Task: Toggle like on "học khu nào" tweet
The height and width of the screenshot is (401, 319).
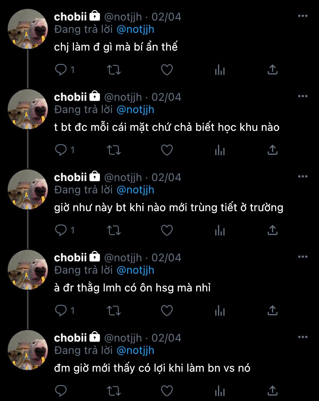Action: [167, 150]
